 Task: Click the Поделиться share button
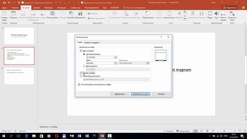(230, 8)
